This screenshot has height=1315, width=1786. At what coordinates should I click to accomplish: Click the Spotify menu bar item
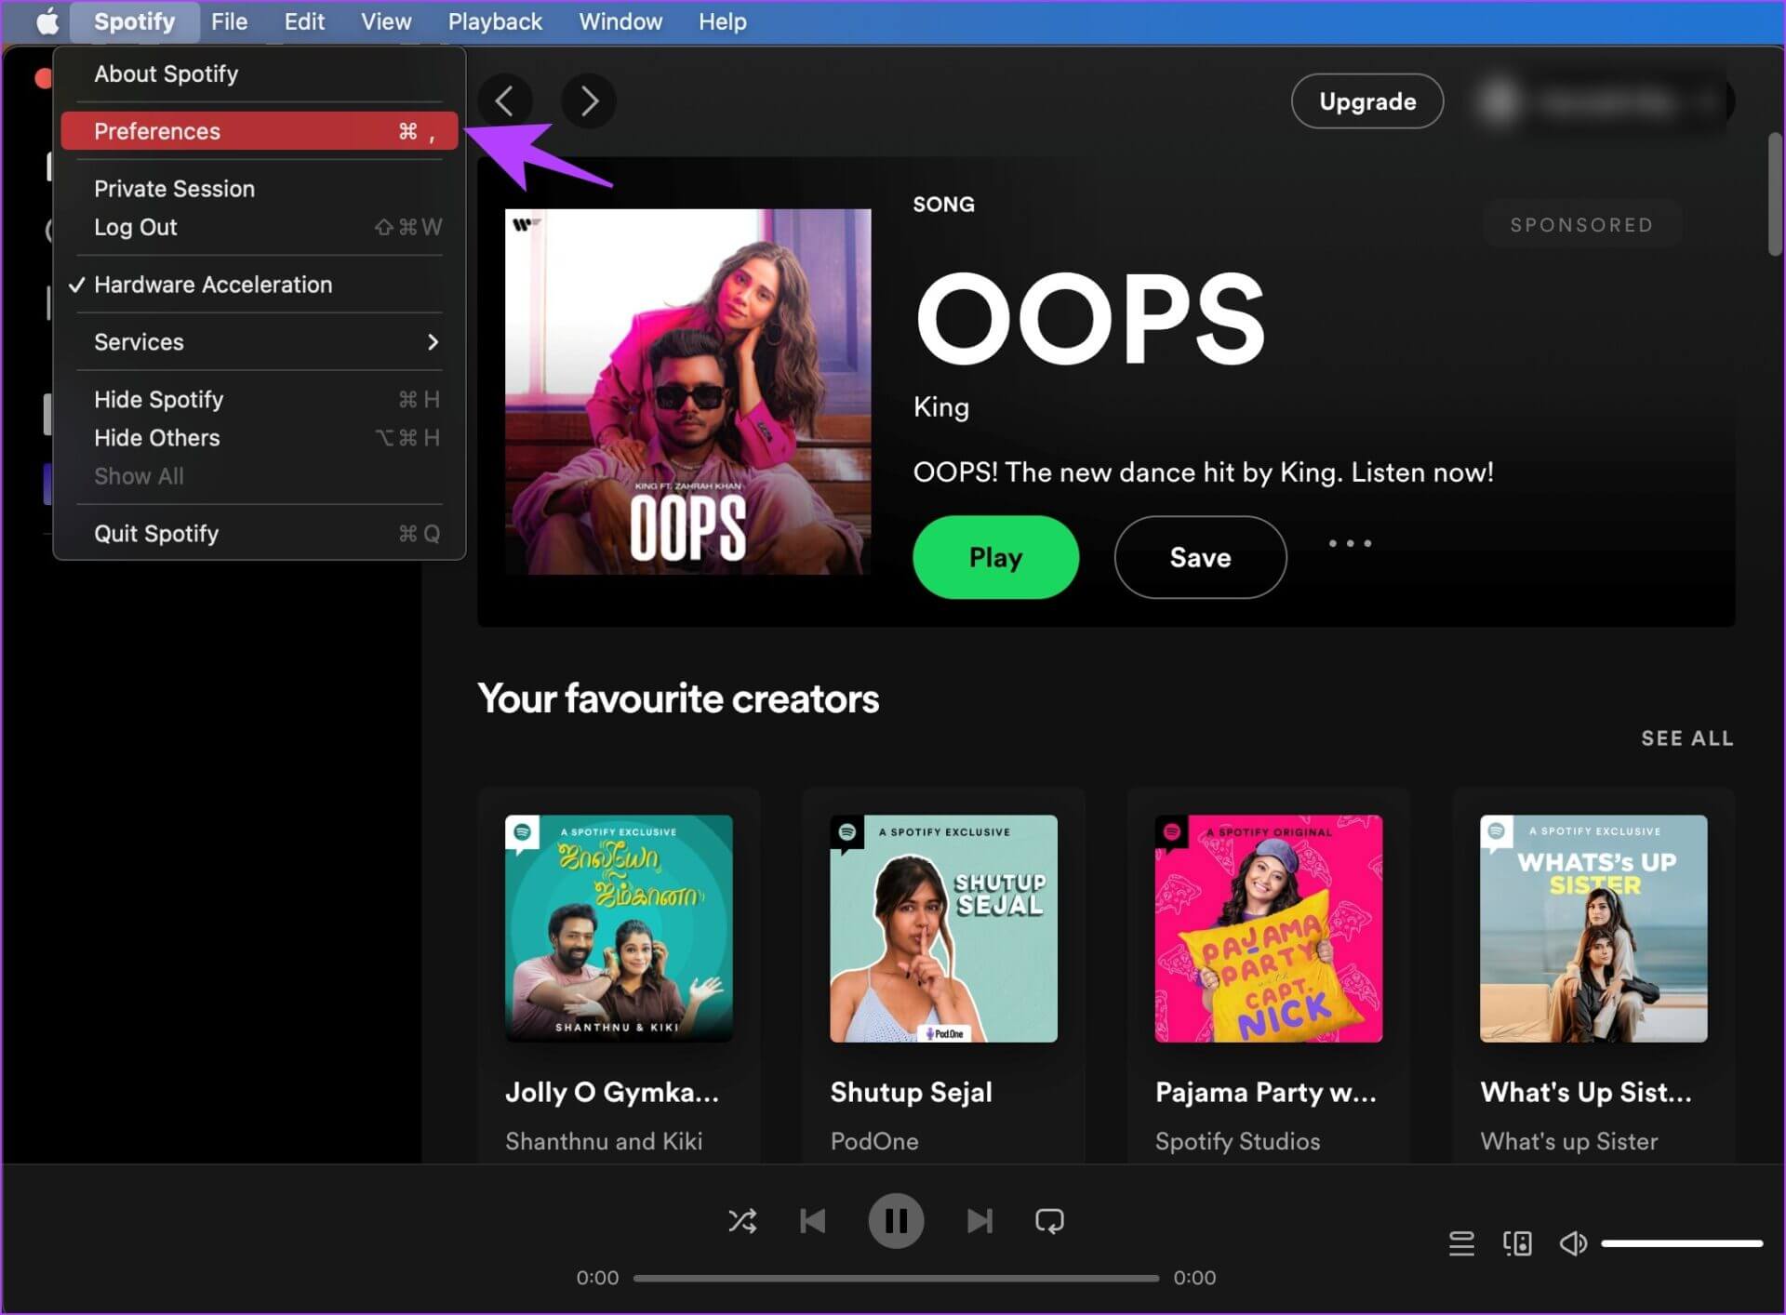pyautogui.click(x=134, y=20)
